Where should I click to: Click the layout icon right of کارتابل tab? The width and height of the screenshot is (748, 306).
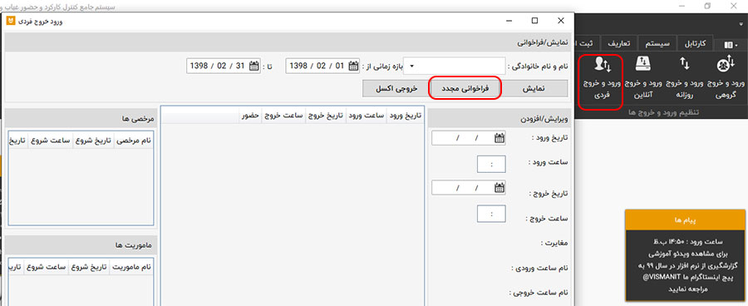pyautogui.click(x=731, y=44)
